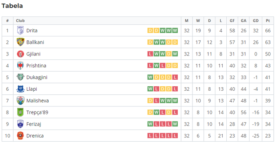The image size is (276, 145).
Task: Click Gjilani's first red L form box
Action: pos(150,54)
